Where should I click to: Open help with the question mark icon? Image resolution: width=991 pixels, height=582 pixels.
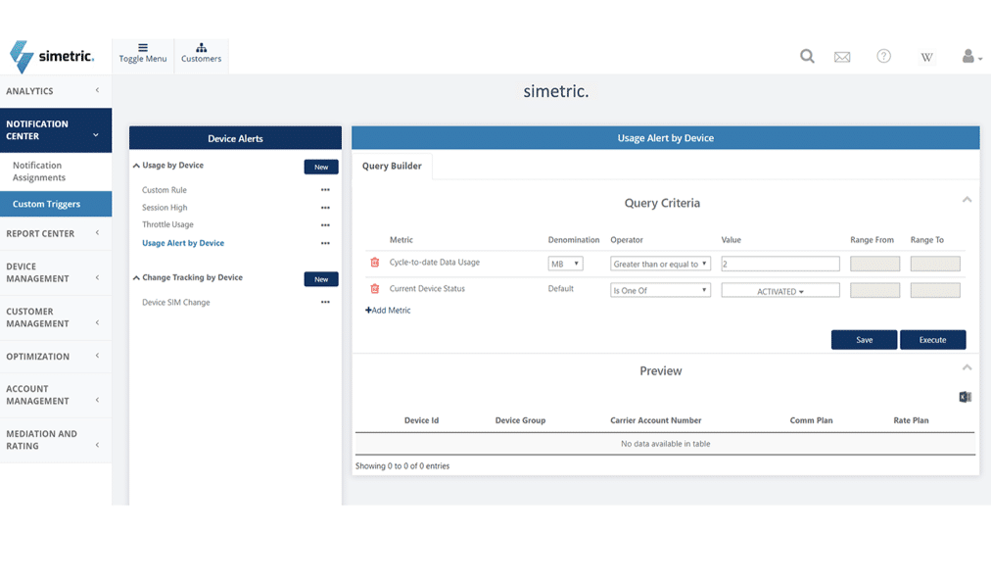coord(883,56)
